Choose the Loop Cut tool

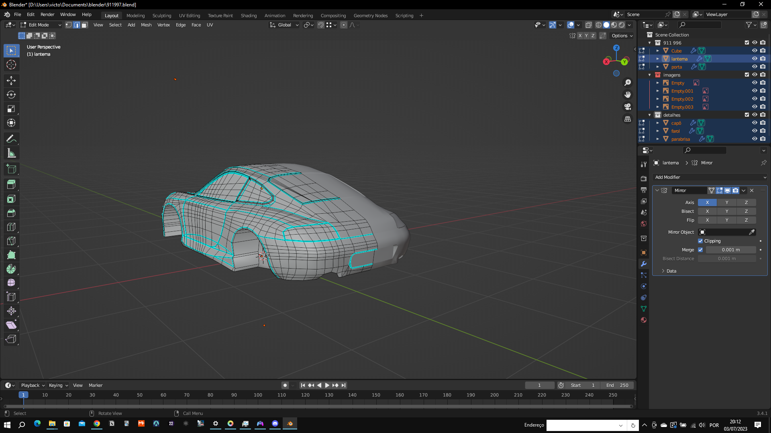[x=11, y=227]
